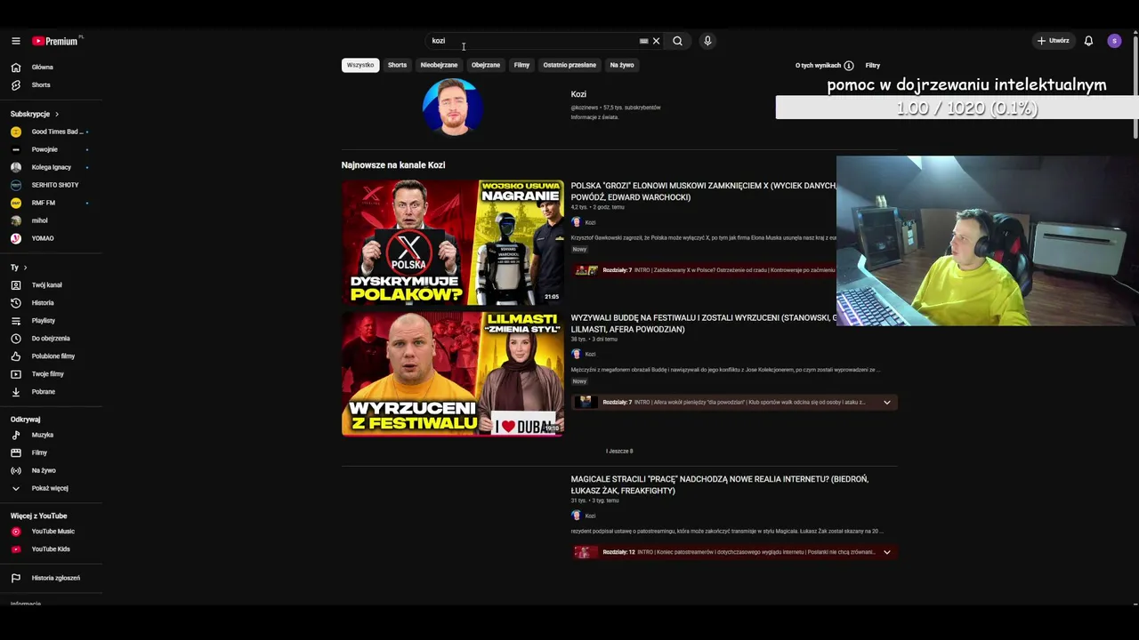
Task: Open the RMF FM subscription
Action: [51, 203]
